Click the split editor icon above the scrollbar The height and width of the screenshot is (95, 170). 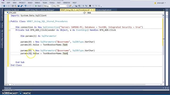(163, 15)
